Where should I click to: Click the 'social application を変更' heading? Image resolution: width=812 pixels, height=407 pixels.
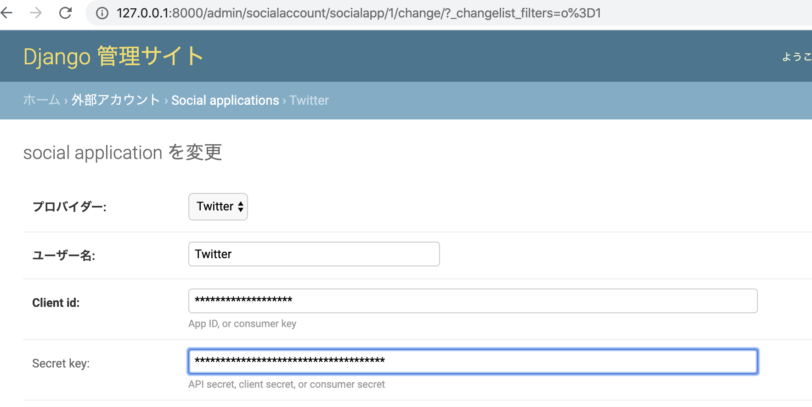pos(123,153)
